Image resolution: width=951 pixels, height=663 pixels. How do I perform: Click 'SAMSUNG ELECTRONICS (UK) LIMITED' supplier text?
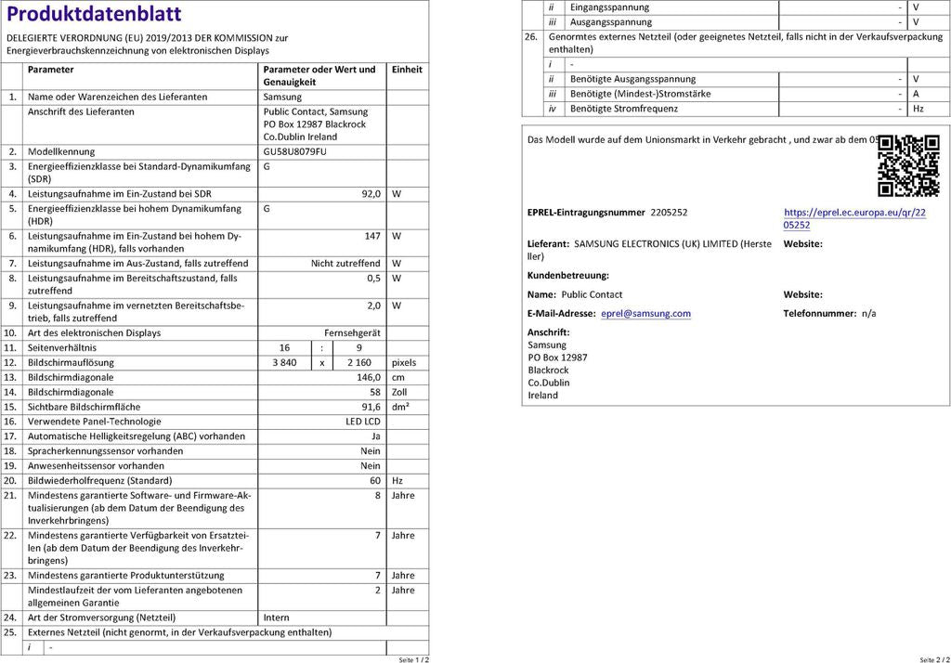pyautogui.click(x=656, y=244)
